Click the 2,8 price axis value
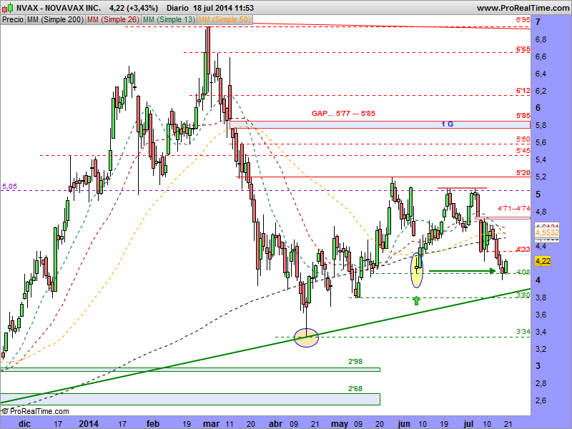The height and width of the screenshot is (429, 572). point(541,383)
